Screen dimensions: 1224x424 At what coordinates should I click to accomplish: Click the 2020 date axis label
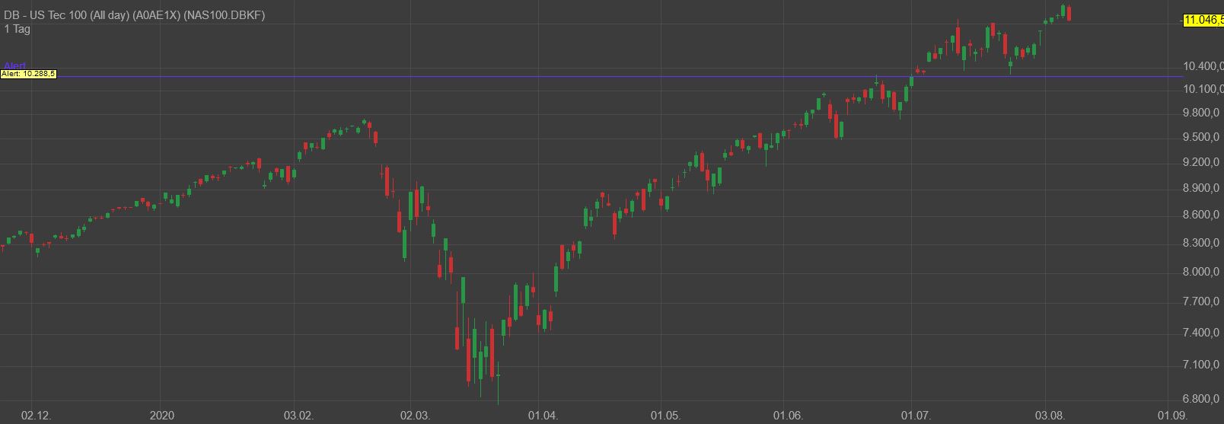(162, 416)
